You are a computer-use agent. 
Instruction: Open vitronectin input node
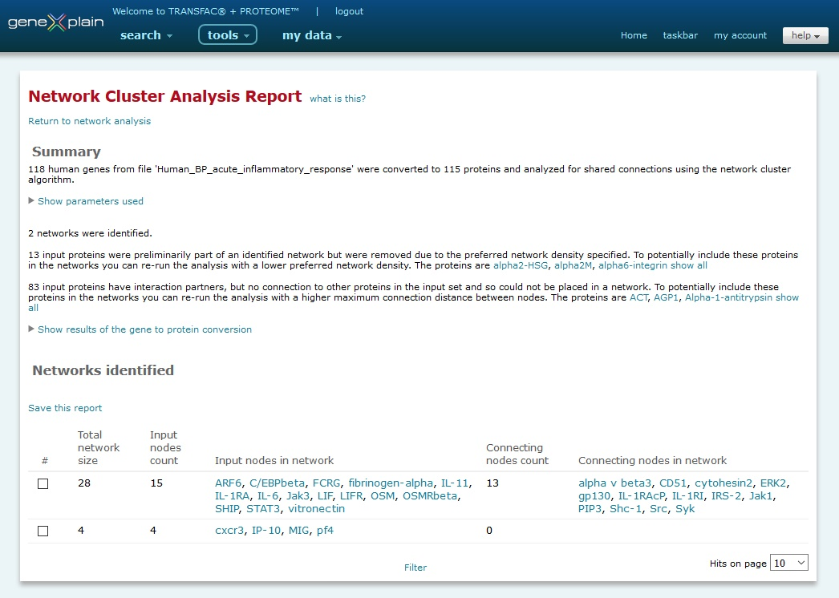316,509
